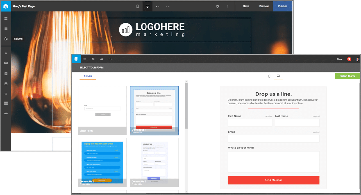The image size is (361, 195).
Task: Open the contacts people icon in form window
Action: [x=102, y=59]
